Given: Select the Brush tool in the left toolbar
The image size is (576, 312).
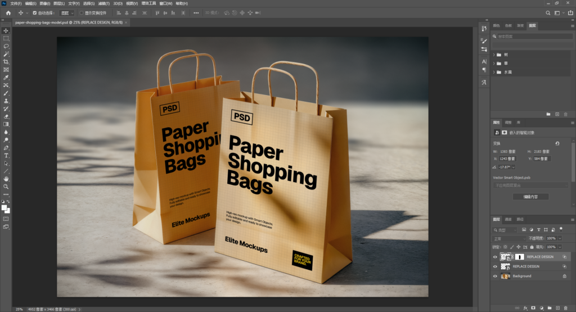Looking at the screenshot, I should tap(6, 93).
